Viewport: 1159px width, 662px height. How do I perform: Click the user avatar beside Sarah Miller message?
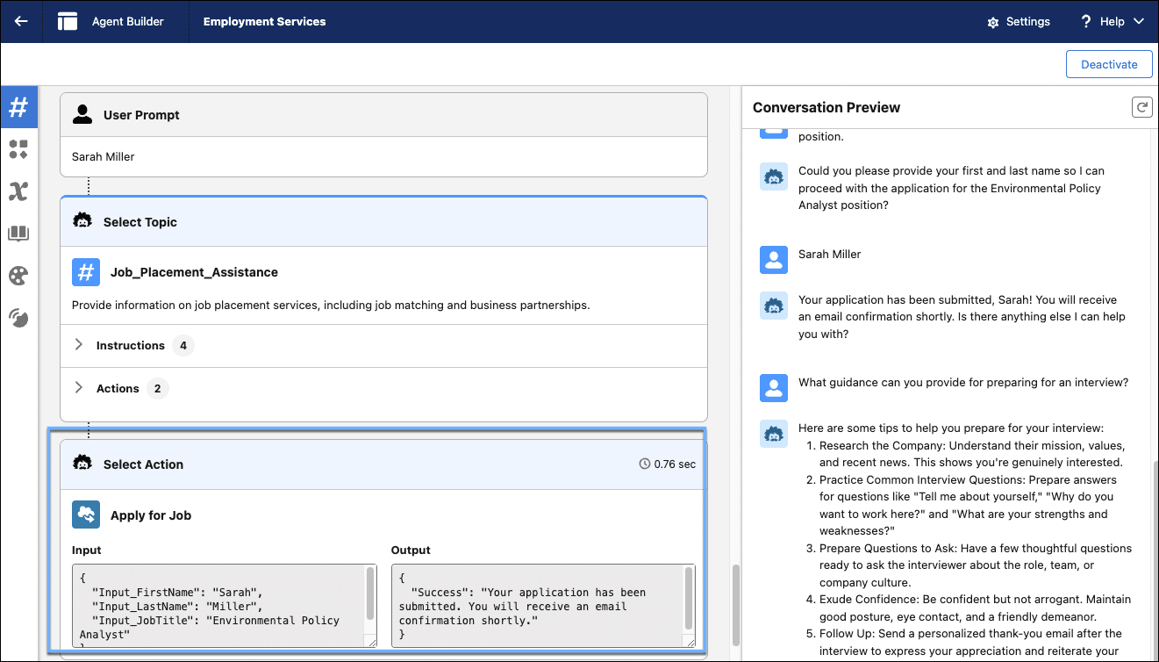(x=774, y=259)
